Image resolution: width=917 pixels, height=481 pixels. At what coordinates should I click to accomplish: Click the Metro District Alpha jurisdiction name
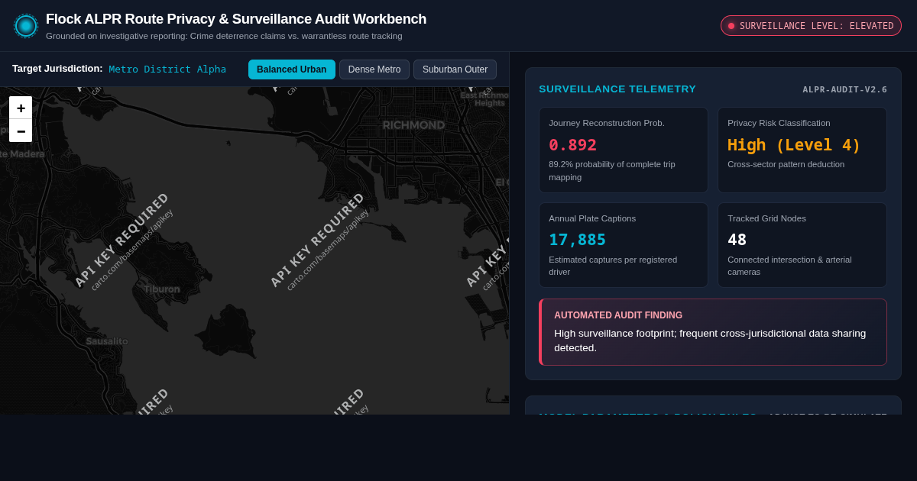(167, 69)
